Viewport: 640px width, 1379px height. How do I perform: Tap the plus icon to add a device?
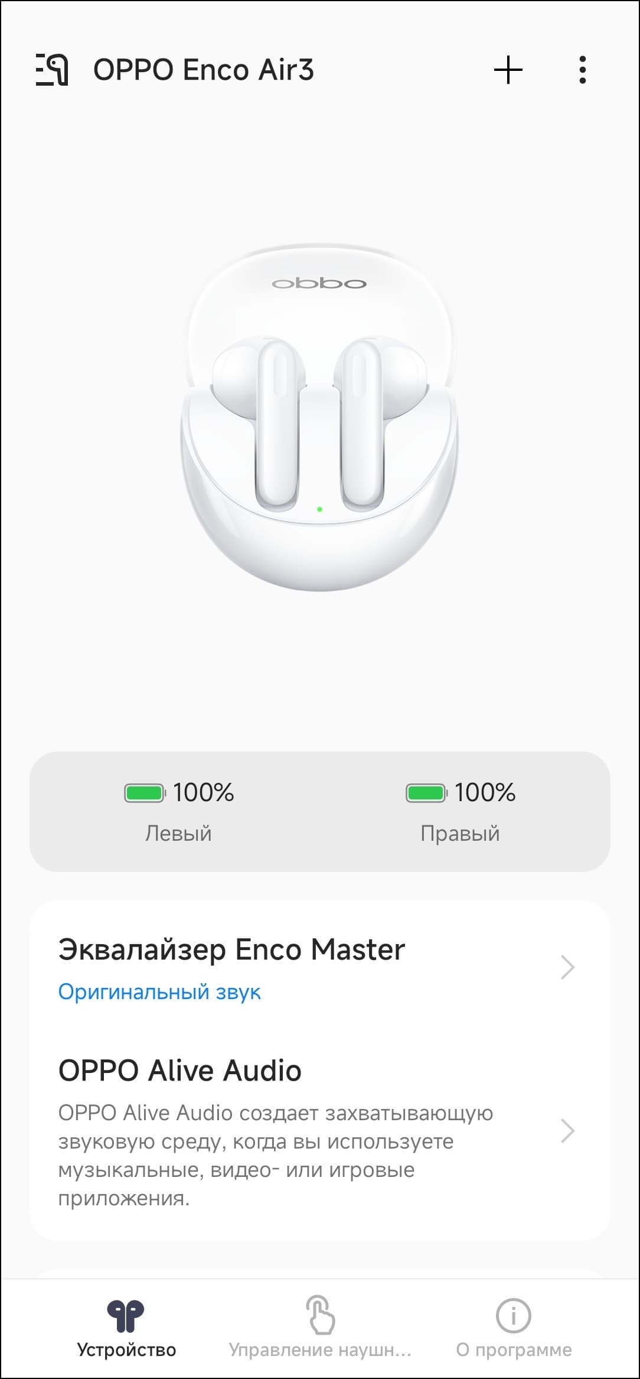click(508, 70)
